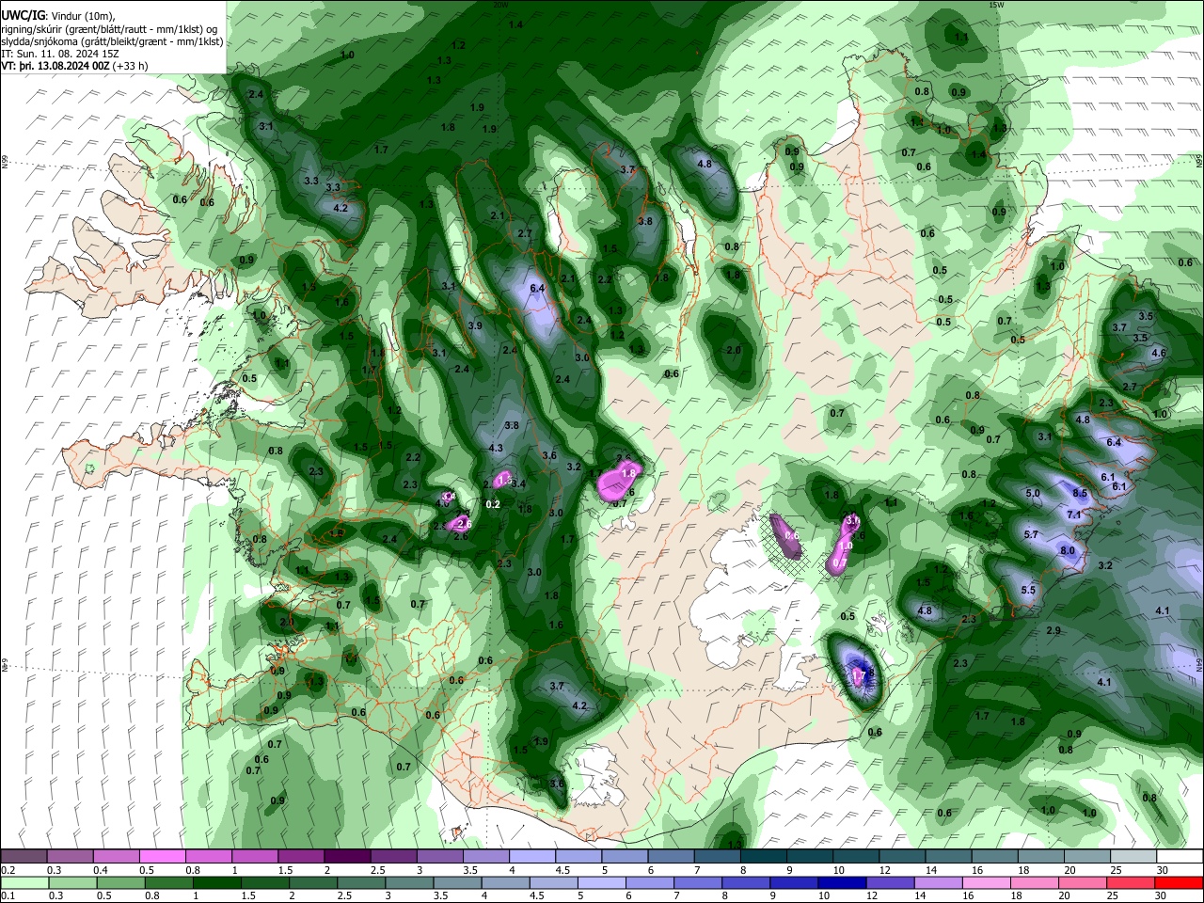Click the 8.0 value on the eastern coast
Screen dimensions: 1204x903
pyautogui.click(x=1068, y=551)
